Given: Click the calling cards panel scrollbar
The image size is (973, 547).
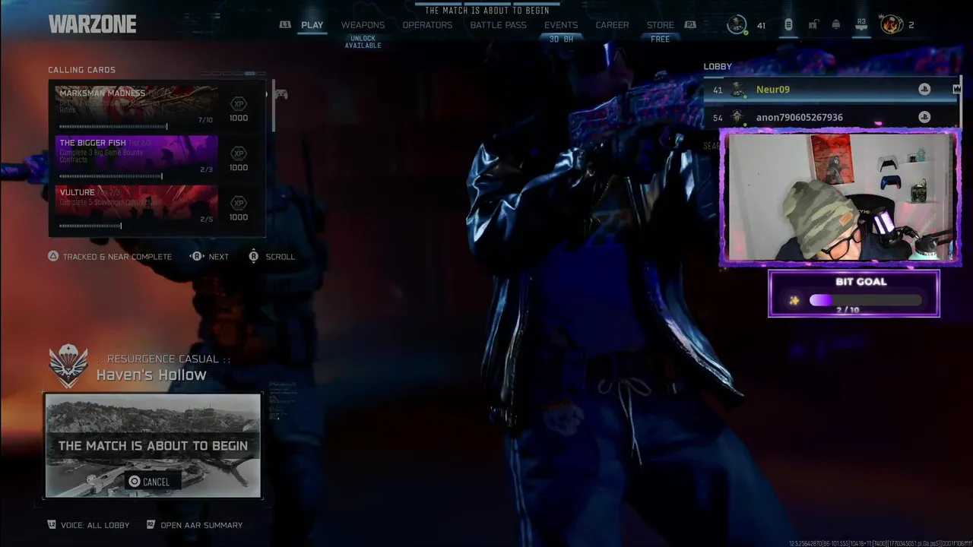Looking at the screenshot, I should click(272, 106).
